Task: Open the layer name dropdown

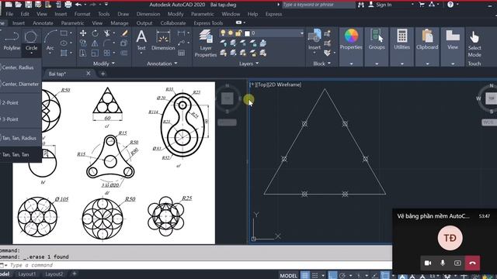Action: (301, 33)
